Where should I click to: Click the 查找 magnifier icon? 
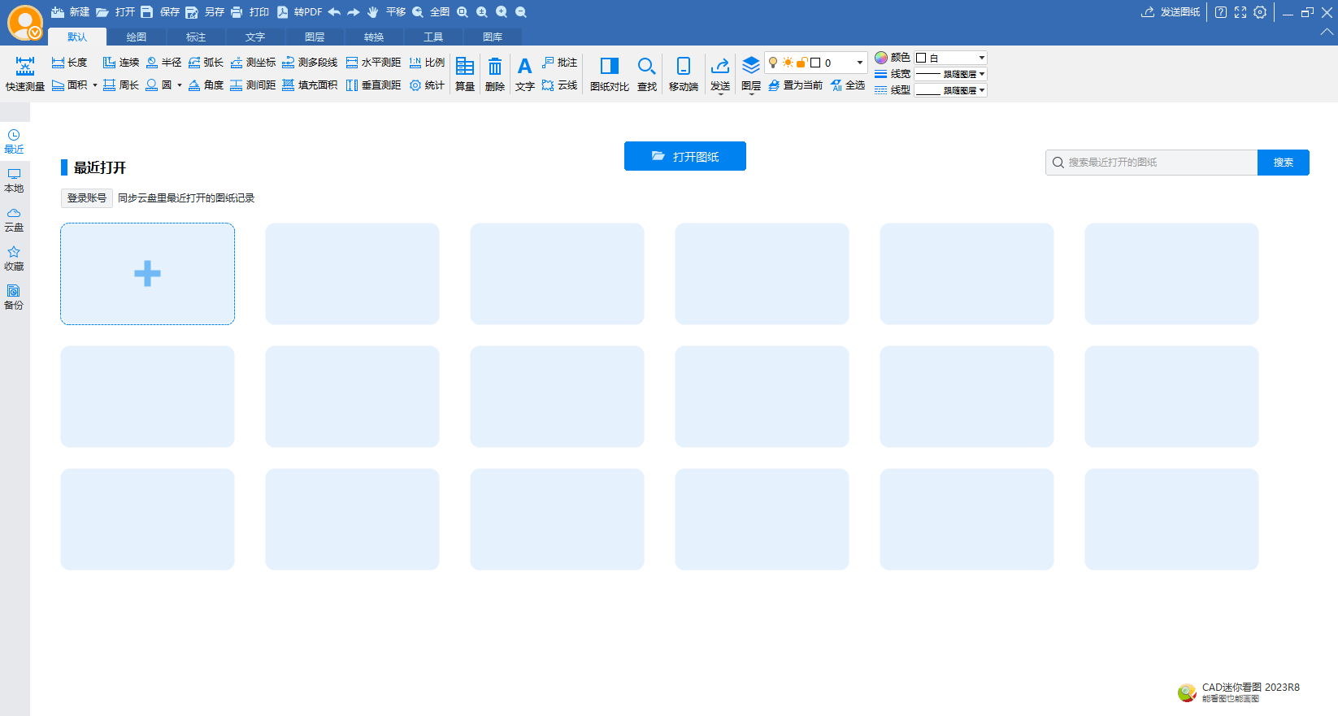pyautogui.click(x=646, y=73)
